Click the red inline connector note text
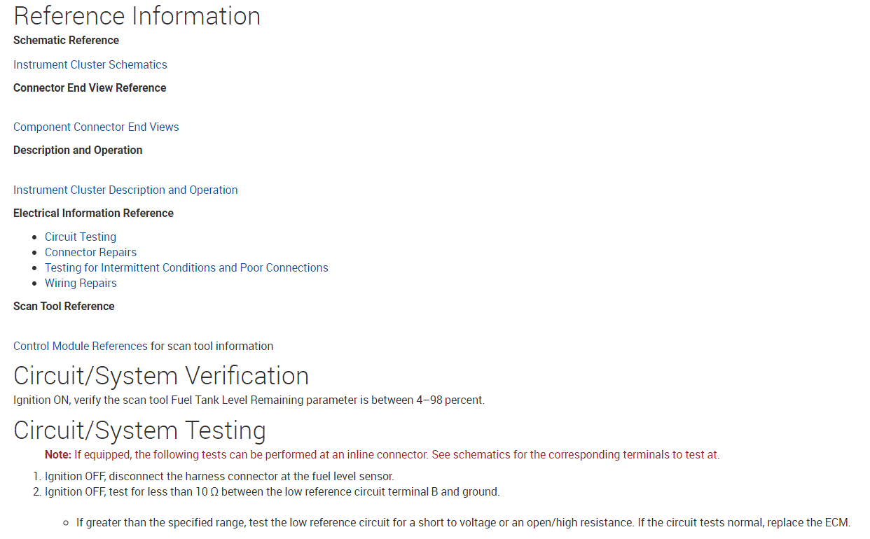Screen dimensions: 870x539 coord(382,454)
